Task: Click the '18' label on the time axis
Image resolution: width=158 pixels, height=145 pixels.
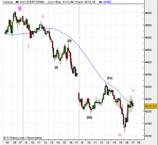Action: (139, 143)
